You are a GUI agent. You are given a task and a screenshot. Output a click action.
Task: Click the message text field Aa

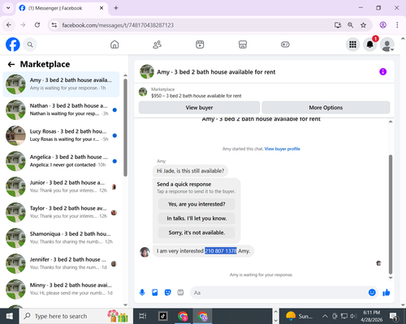pyautogui.click(x=279, y=292)
